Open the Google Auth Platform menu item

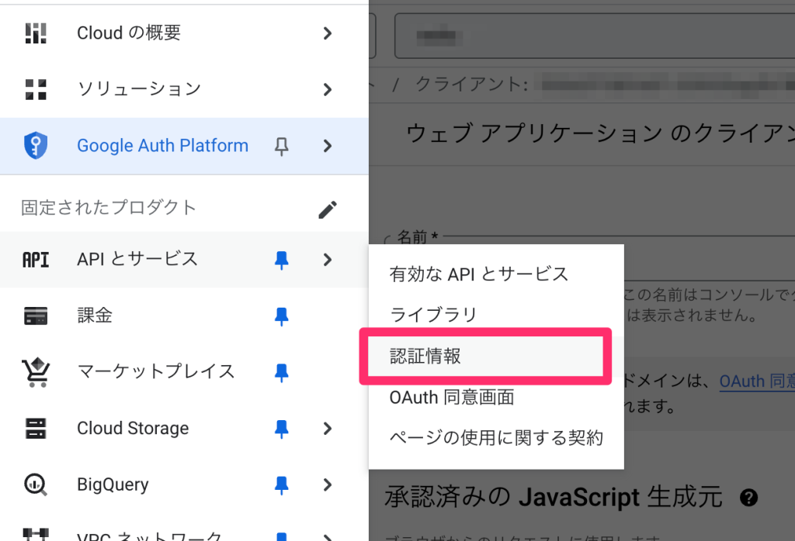point(184,146)
